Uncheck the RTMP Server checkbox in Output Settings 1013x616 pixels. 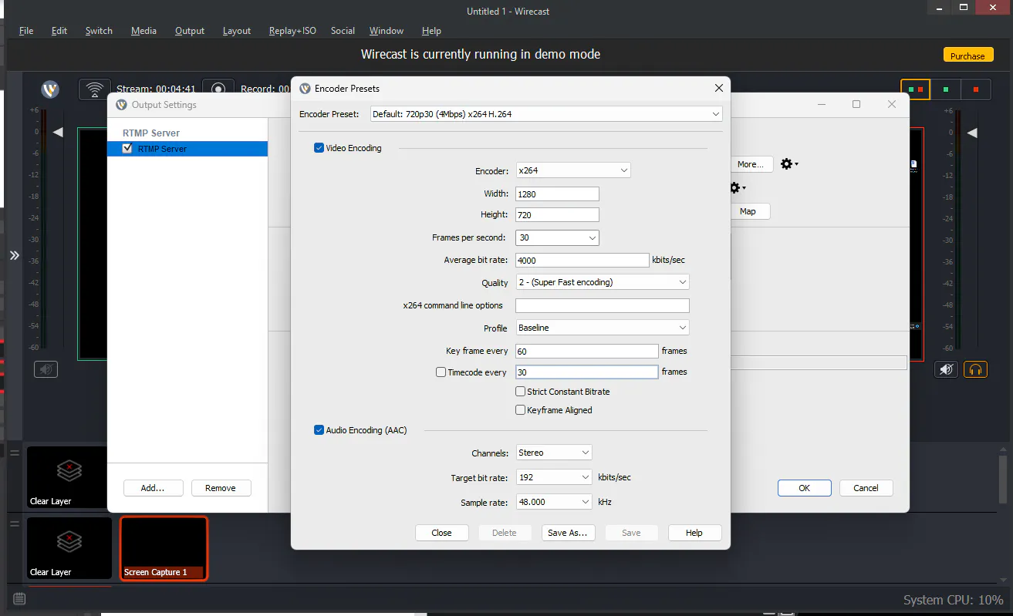tap(128, 149)
